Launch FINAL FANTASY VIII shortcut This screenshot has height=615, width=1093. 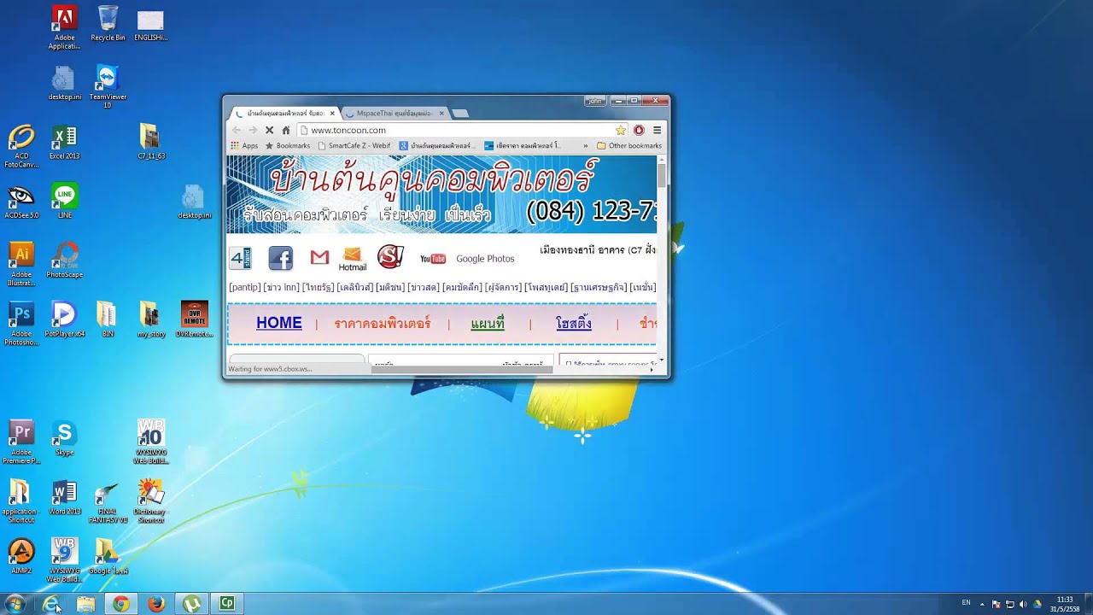[x=108, y=502]
